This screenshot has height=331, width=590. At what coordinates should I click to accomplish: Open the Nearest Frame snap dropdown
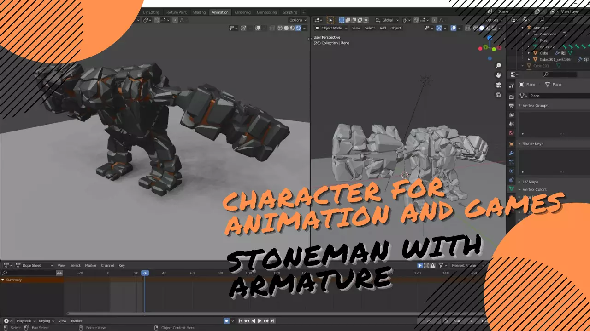tap(467, 265)
